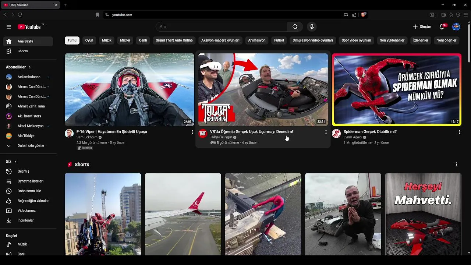Select Aksiyon-macera oyunları chip
This screenshot has width=471, height=265.
(220, 40)
